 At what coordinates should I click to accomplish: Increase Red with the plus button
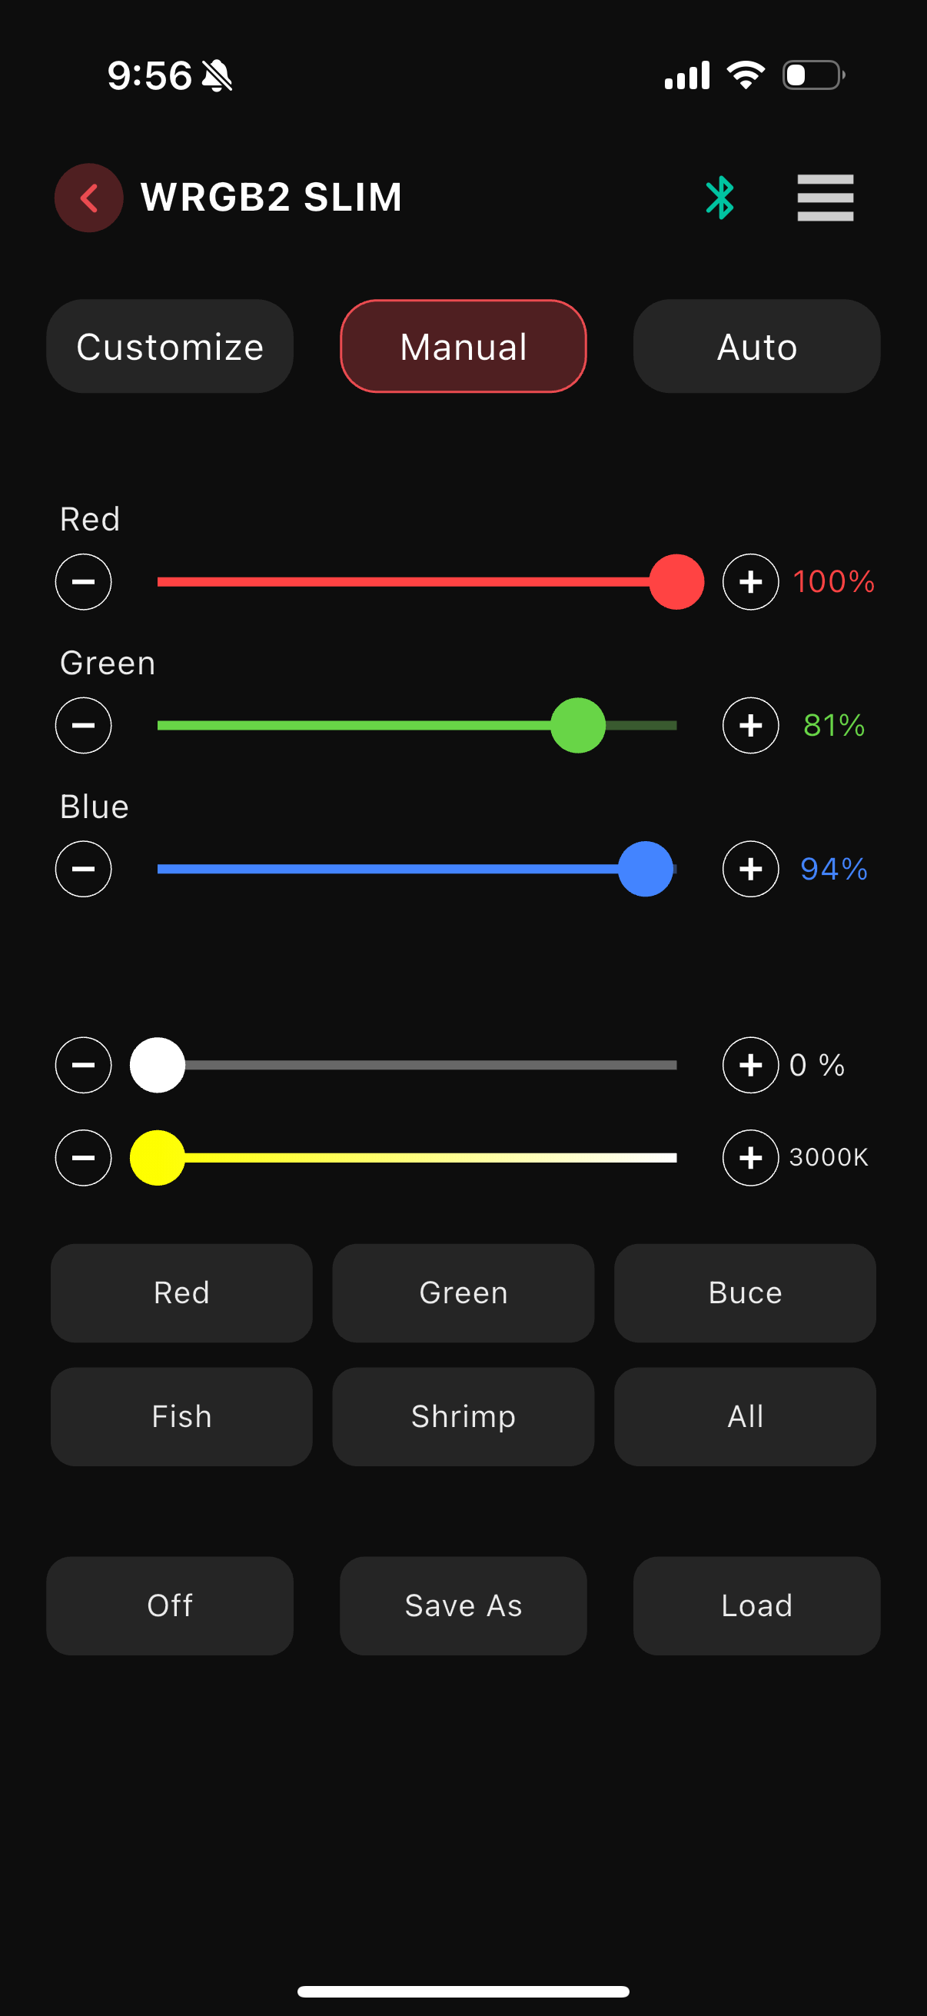(750, 581)
